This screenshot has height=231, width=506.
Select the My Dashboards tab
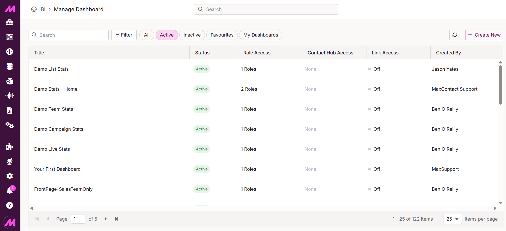tap(260, 35)
